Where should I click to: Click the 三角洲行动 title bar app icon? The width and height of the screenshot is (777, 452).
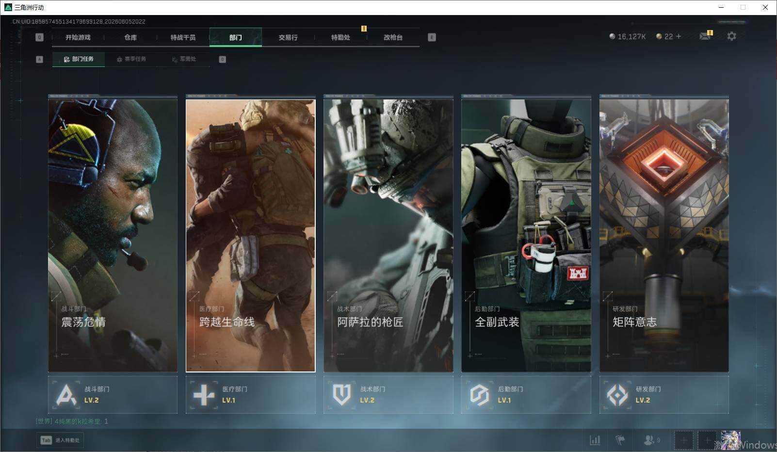click(8, 7)
